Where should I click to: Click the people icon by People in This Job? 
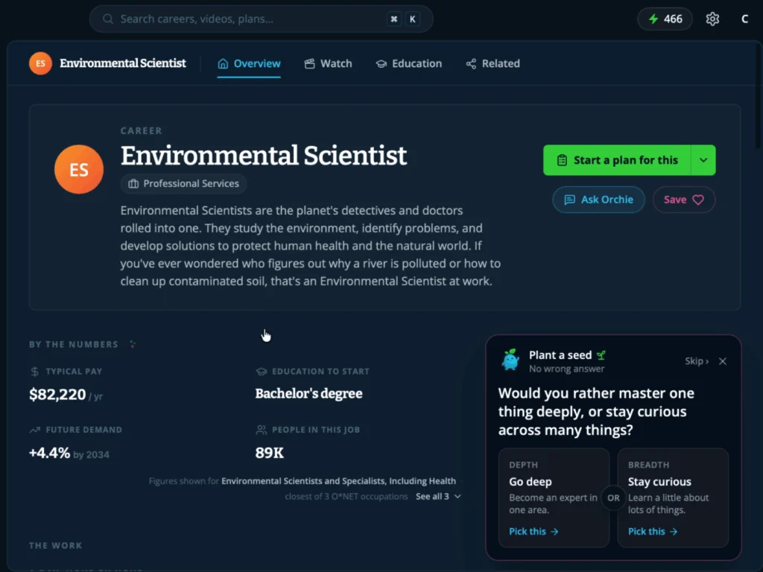pyautogui.click(x=262, y=430)
